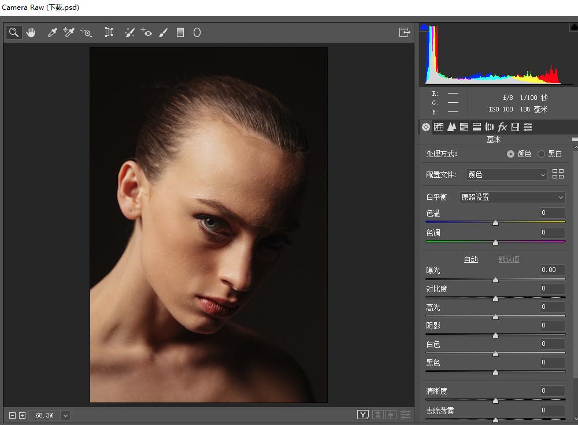Select the Hand tool

31,33
